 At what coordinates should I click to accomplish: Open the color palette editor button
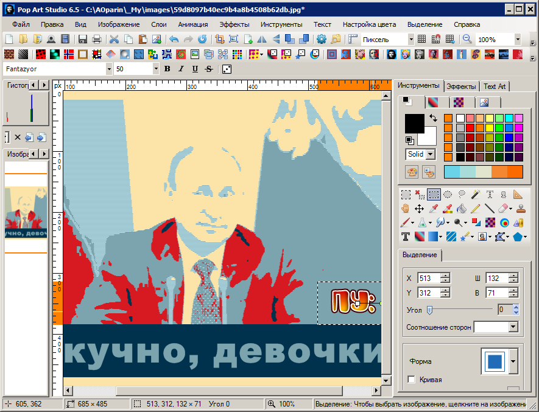[x=412, y=172]
